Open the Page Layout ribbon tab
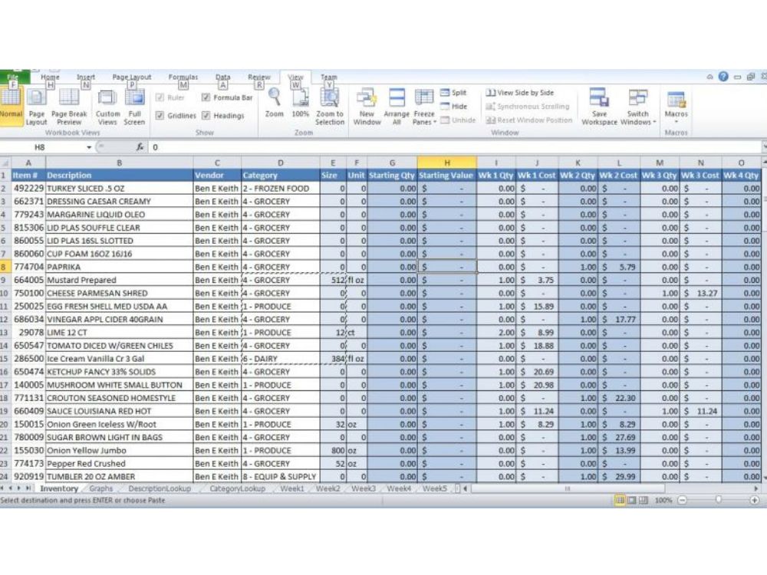Screen dimensions: 767x575 [x=132, y=77]
